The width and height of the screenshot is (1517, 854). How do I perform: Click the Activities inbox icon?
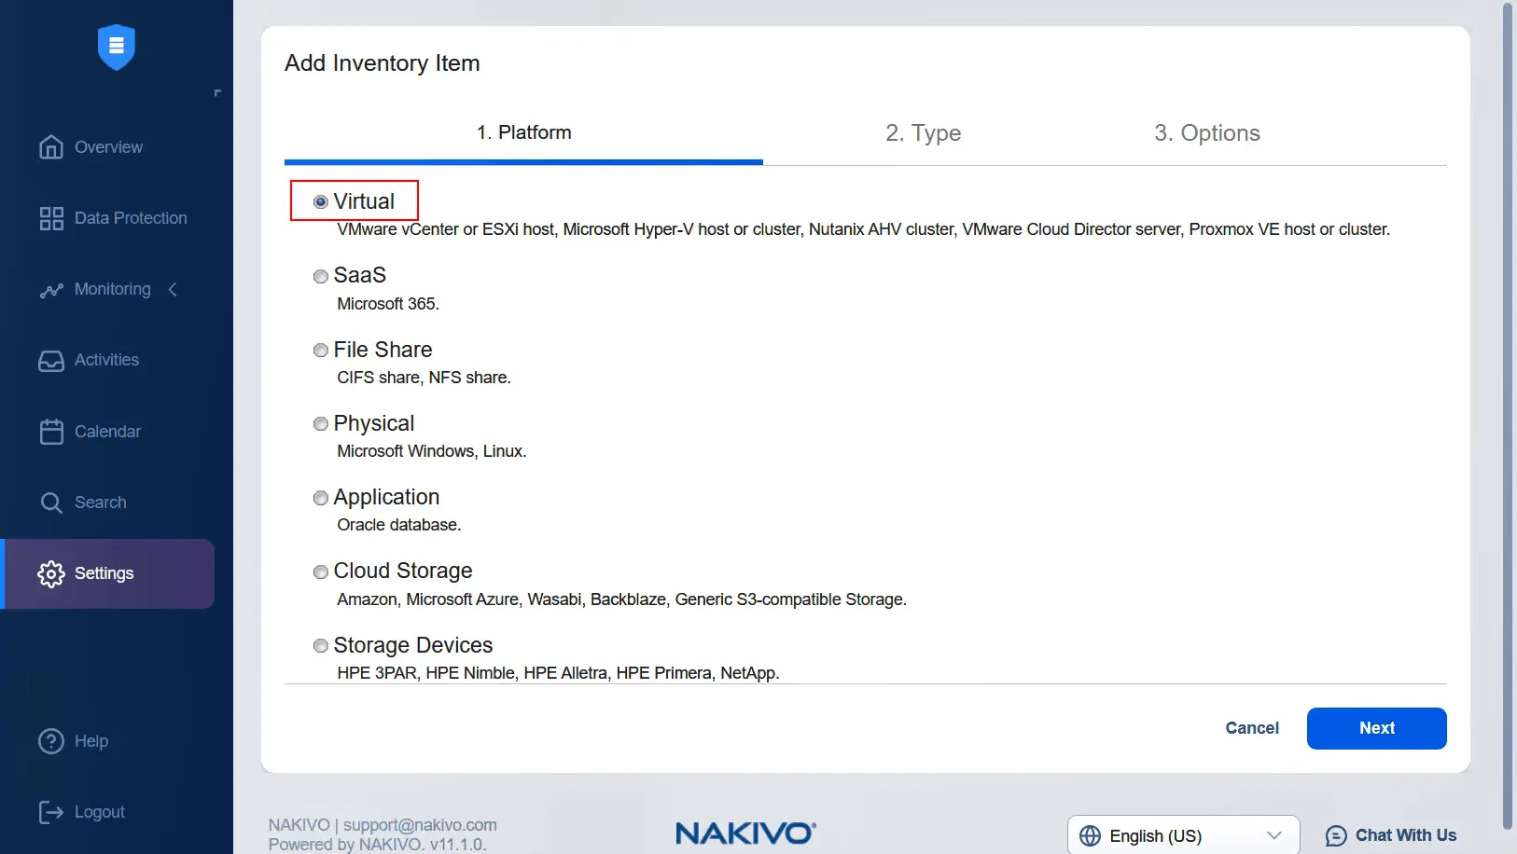coord(51,361)
